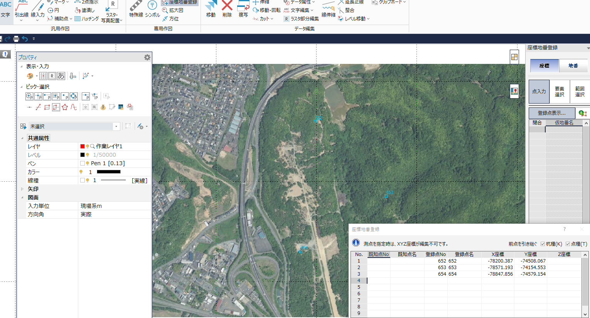
Task: Click the 登録点表示... button
Action: pyautogui.click(x=551, y=113)
